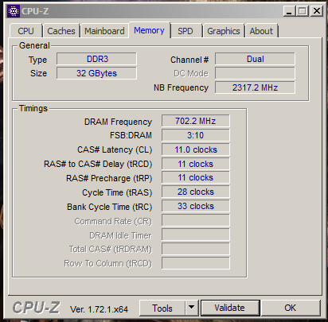Click the CPU-Z app icon in title bar
Image resolution: width=328 pixels, height=322 pixels.
13,11
